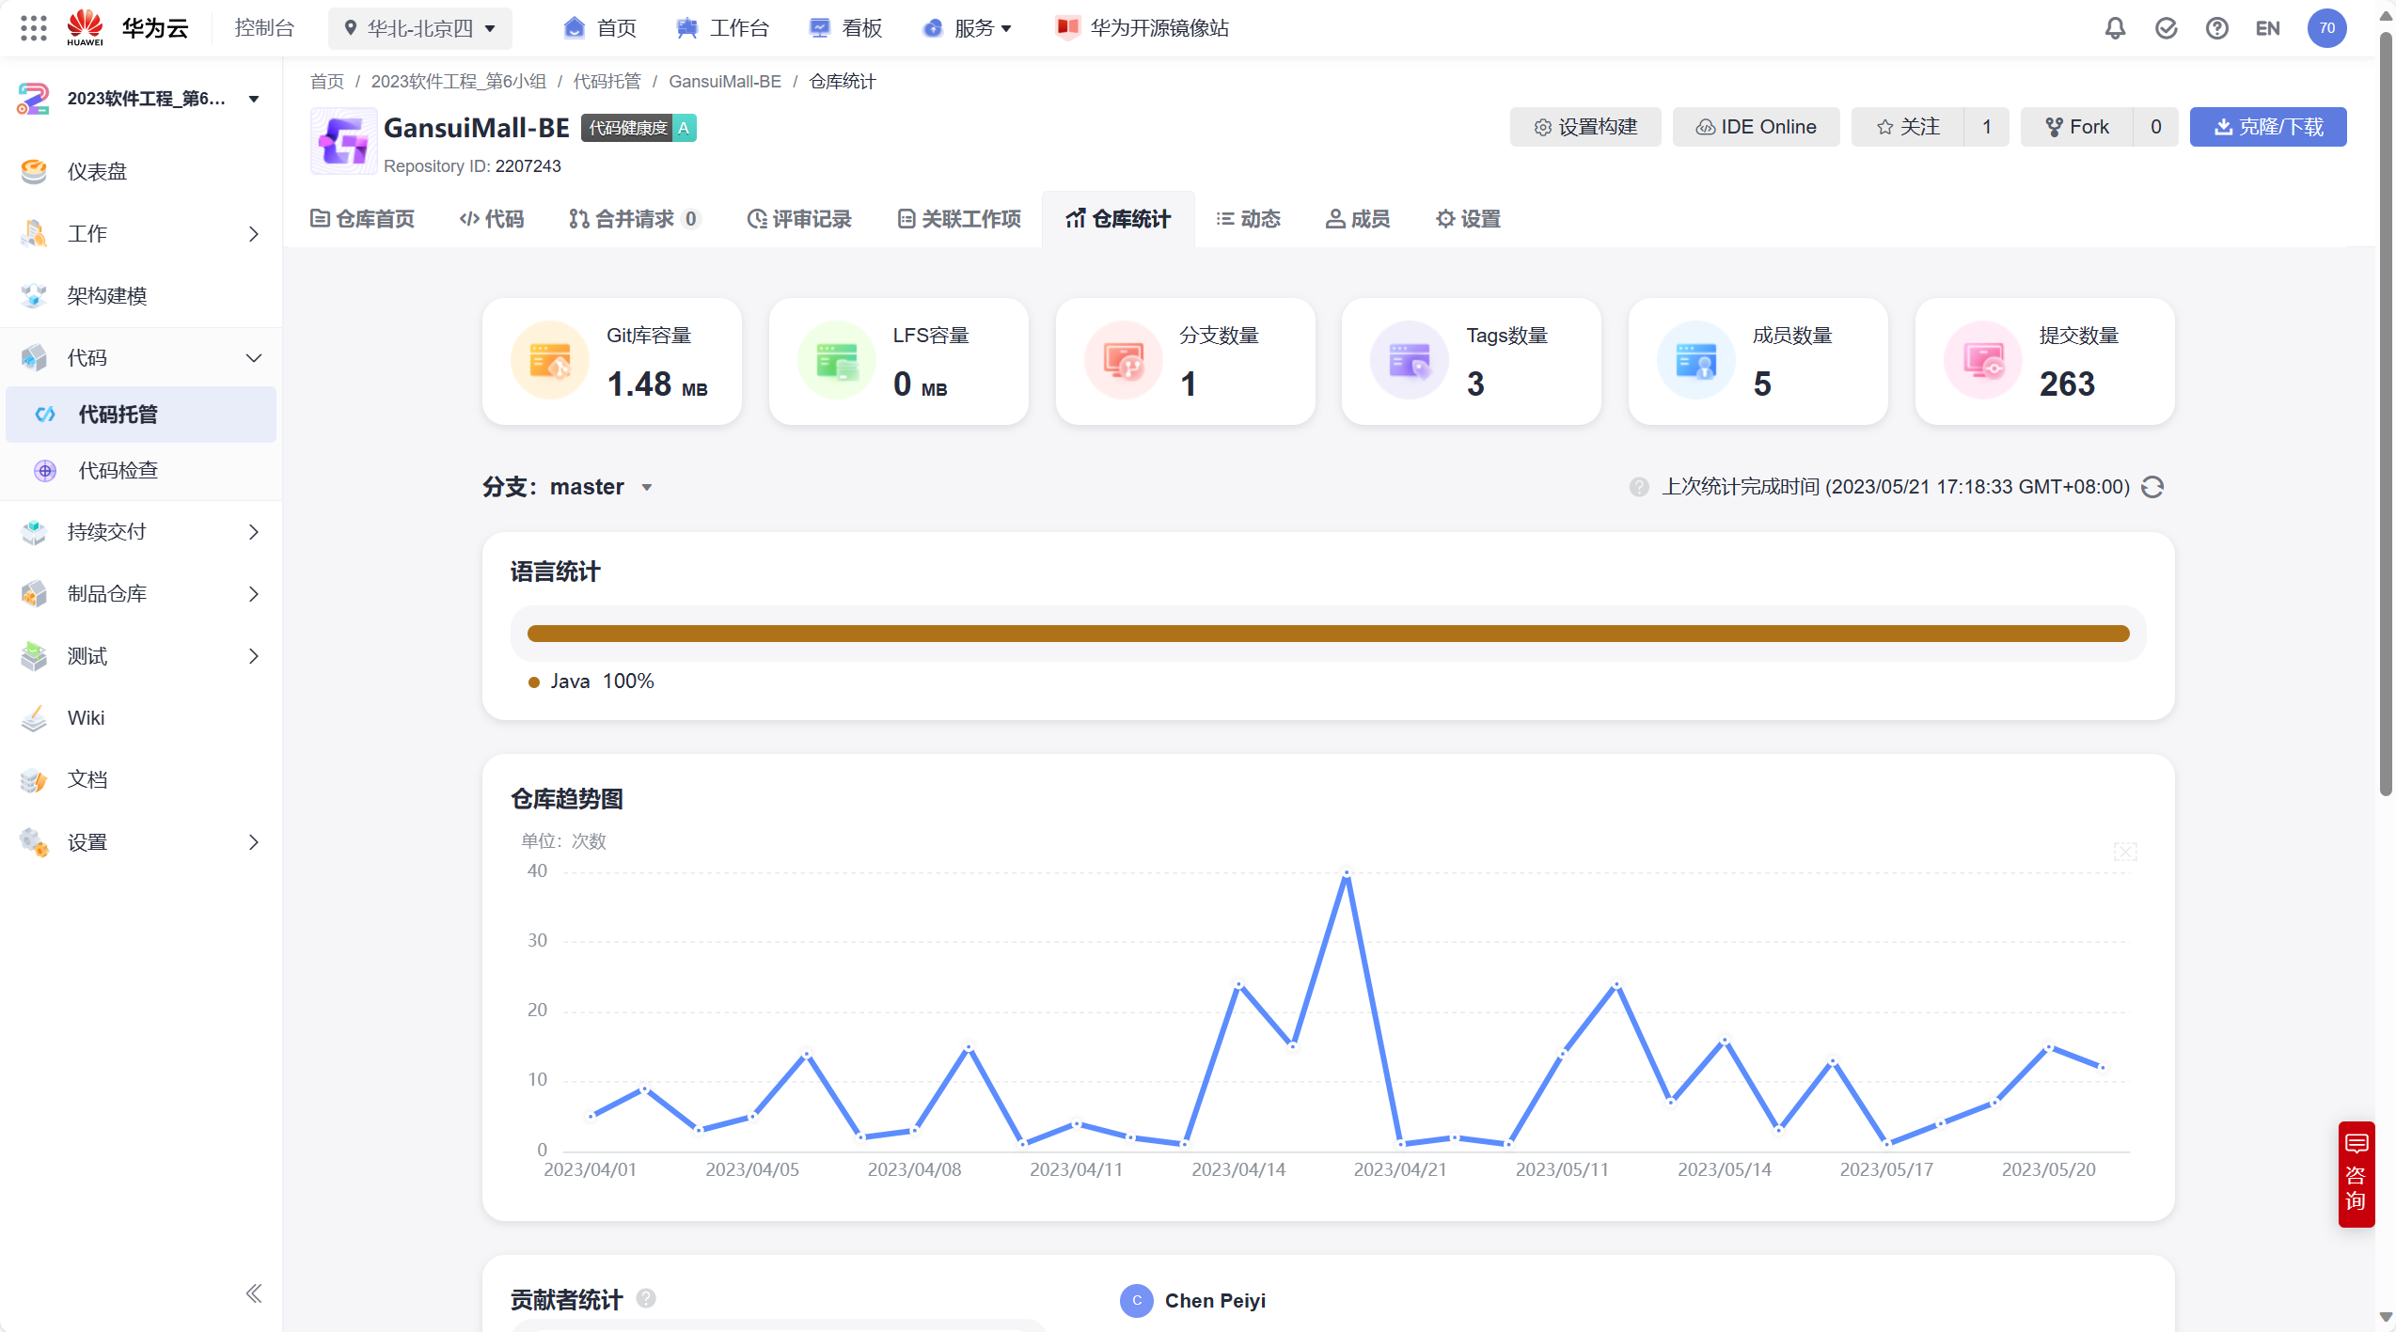Click the user avatar icon
This screenshot has height=1332, width=2396.
[2326, 28]
